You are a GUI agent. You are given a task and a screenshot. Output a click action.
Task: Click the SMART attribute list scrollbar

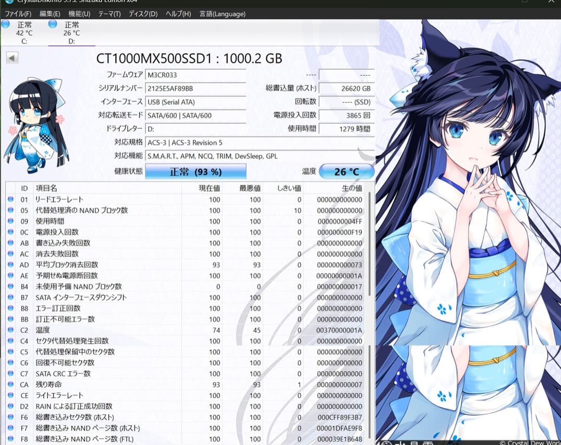point(370,244)
